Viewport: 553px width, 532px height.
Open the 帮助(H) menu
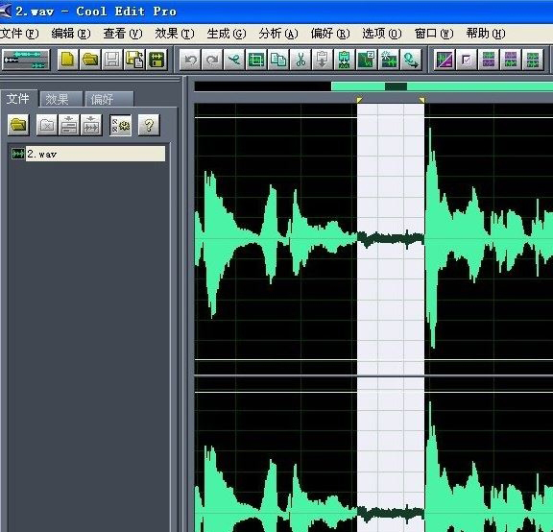pos(486,34)
